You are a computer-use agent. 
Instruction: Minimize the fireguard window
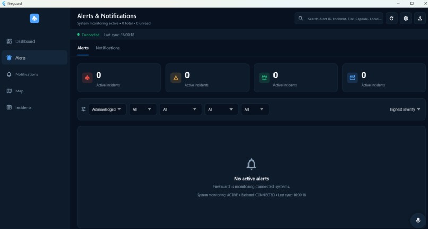(398, 3)
